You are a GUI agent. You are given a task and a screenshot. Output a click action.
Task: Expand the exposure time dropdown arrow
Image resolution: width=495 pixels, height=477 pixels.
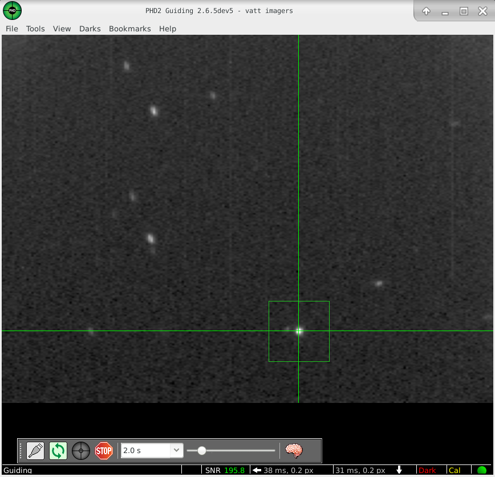[x=177, y=450]
